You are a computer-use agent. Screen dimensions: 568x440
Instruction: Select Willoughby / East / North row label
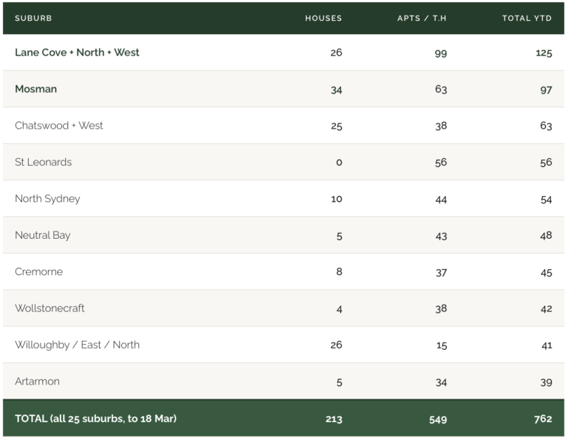pos(77,345)
